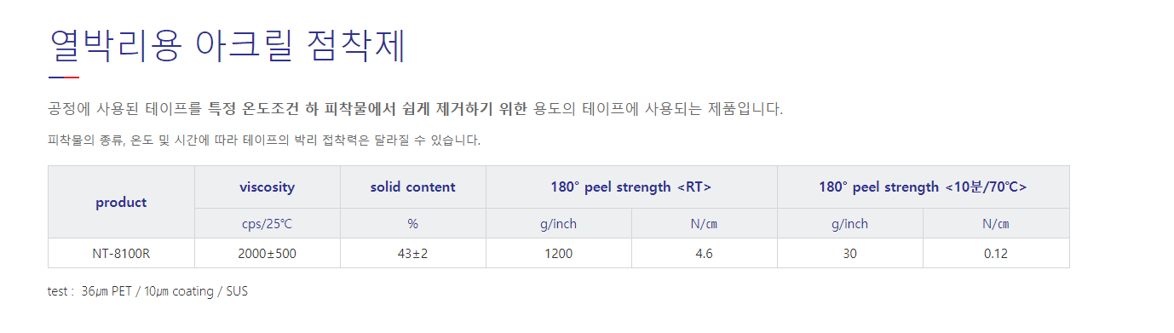Click the NT-8100R product cell
Image resolution: width=1174 pixels, height=333 pixels.
(121, 253)
